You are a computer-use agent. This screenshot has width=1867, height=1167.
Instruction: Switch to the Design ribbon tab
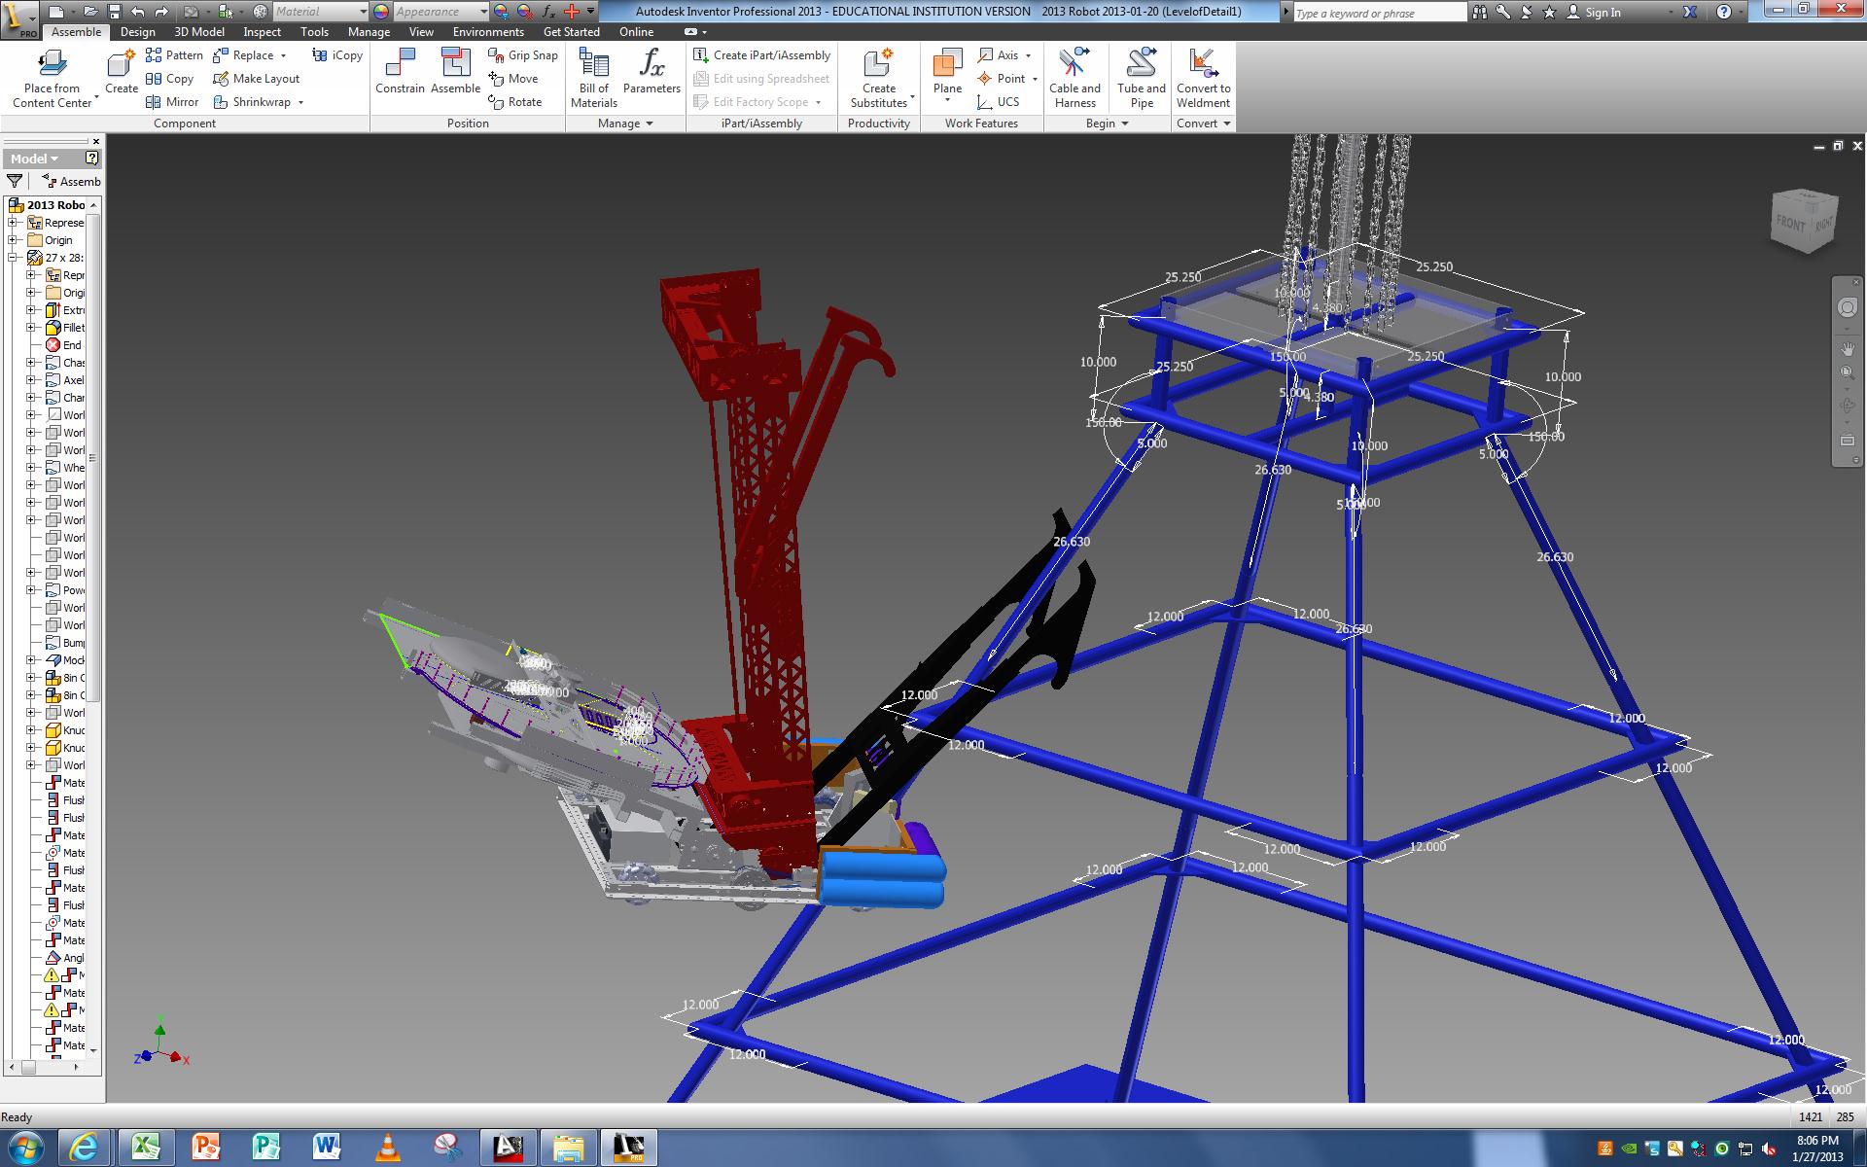pos(137,32)
